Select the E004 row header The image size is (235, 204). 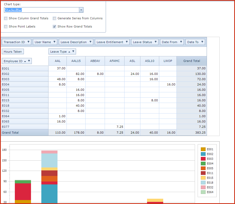(x=25, y=84)
